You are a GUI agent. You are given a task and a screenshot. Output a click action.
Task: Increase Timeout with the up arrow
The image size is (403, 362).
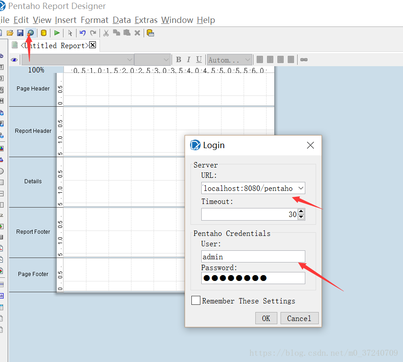[x=301, y=212]
